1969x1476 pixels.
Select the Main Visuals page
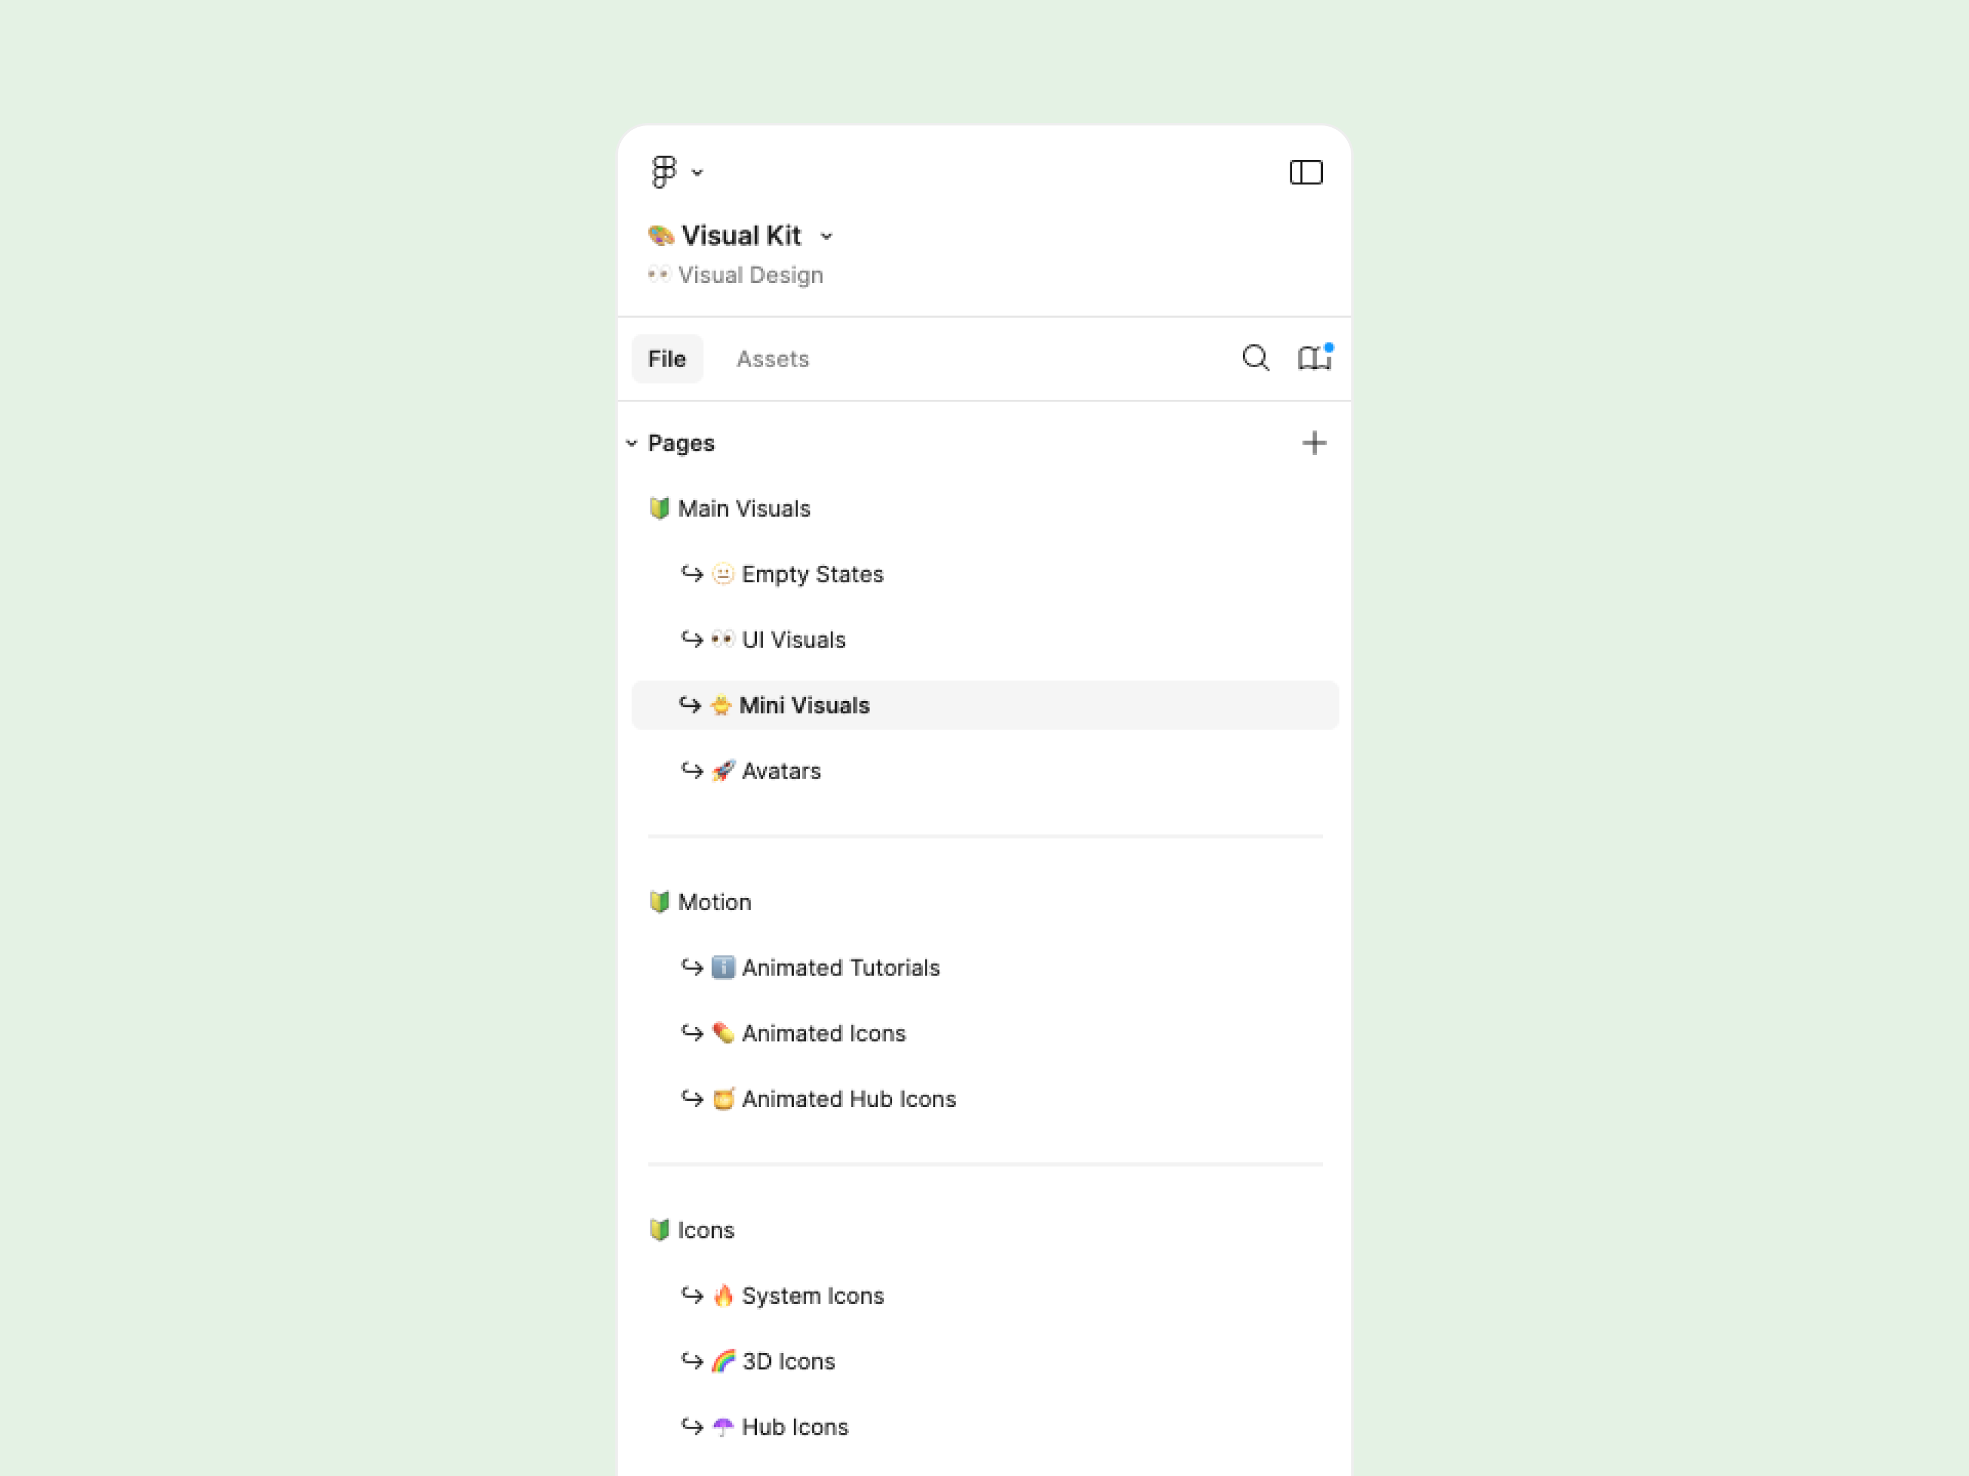pyautogui.click(x=743, y=509)
